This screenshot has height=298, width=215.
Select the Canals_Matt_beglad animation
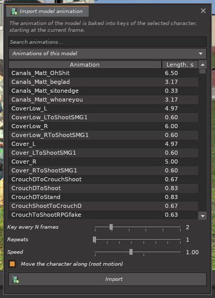coord(103,82)
